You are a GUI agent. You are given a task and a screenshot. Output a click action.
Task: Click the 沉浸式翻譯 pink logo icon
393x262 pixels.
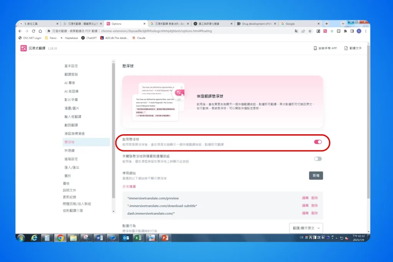(22, 48)
